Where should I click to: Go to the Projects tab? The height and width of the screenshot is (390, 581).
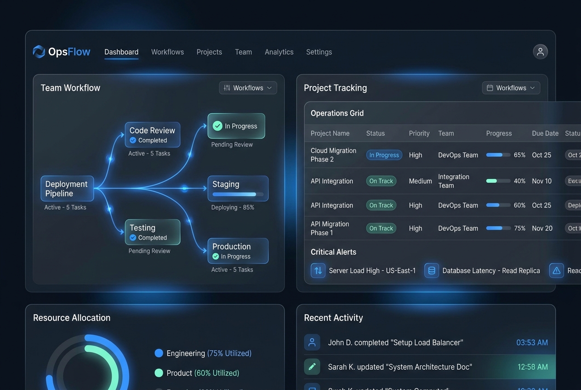(x=209, y=52)
